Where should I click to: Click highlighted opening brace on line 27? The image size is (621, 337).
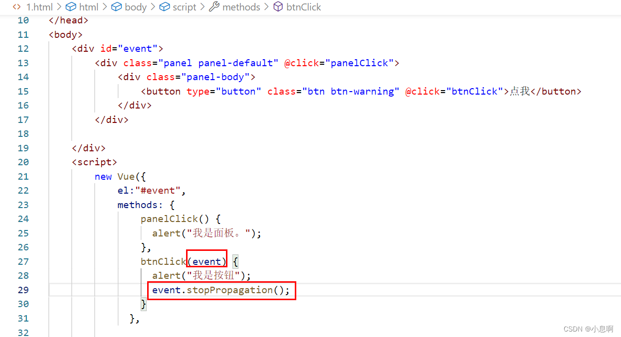236,262
